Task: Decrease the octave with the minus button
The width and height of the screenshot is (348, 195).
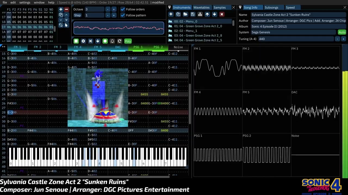Action: click(108, 9)
